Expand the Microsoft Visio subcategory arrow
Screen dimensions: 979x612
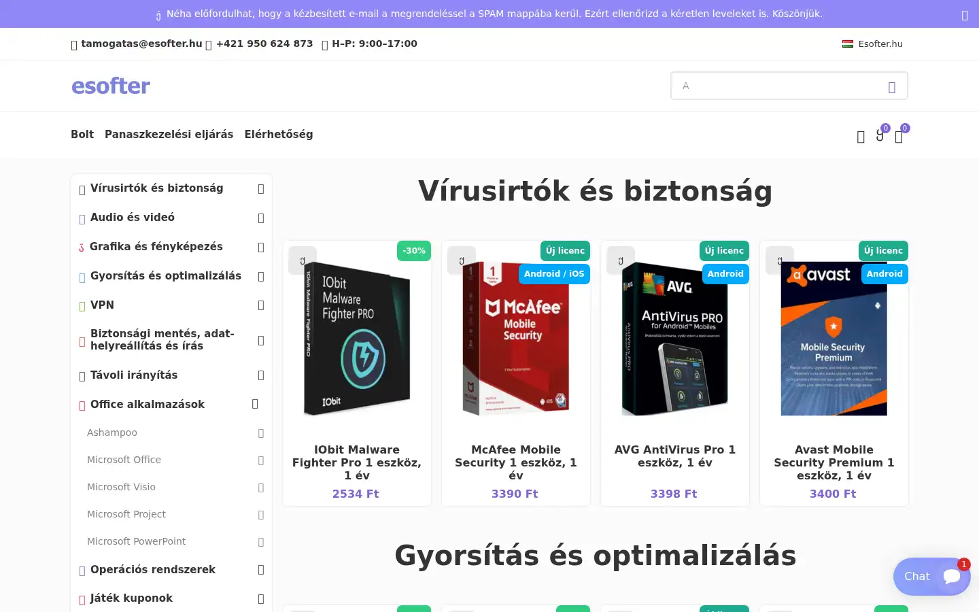coord(261,488)
